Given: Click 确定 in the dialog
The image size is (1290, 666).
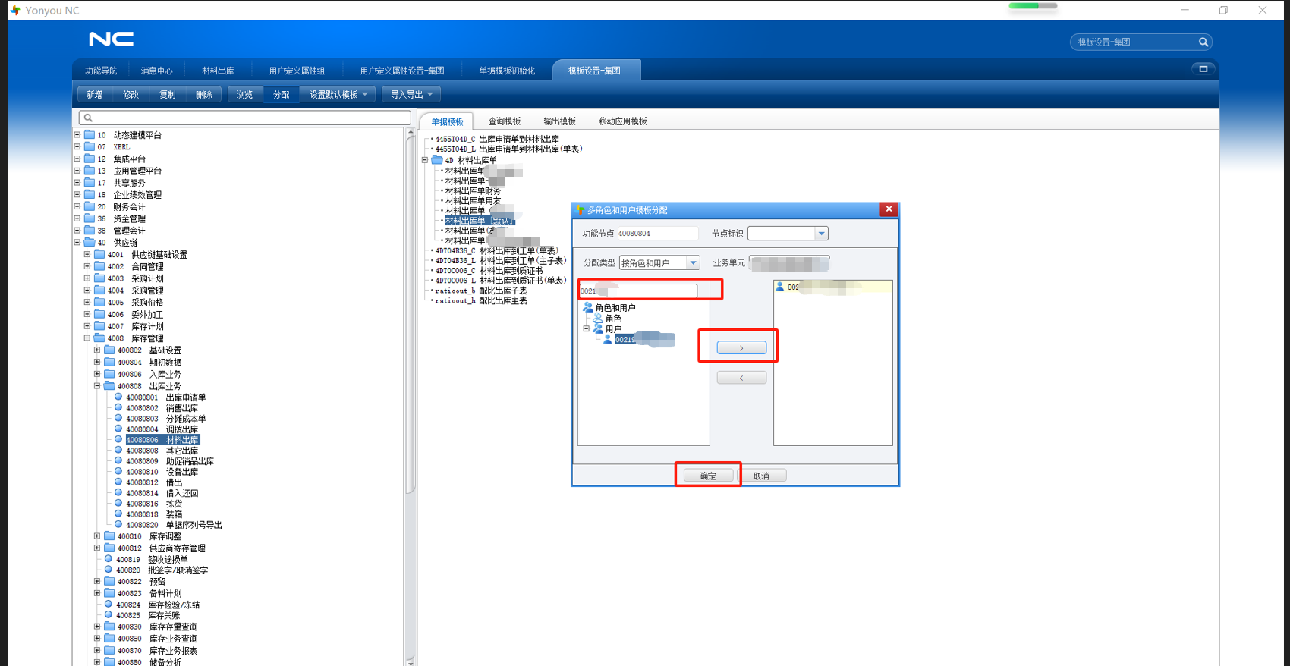Looking at the screenshot, I should pyautogui.click(x=708, y=476).
